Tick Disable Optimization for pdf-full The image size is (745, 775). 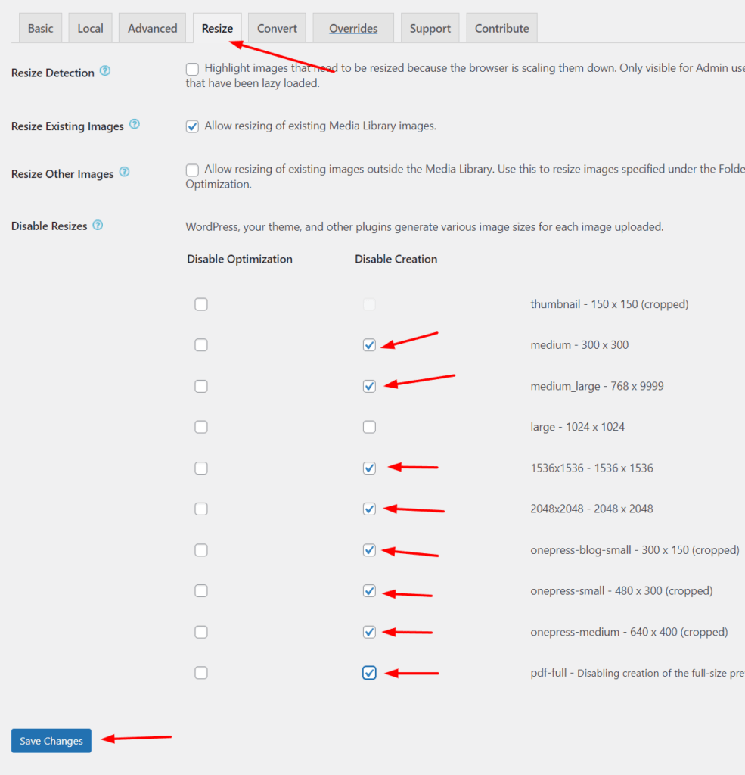tap(201, 673)
